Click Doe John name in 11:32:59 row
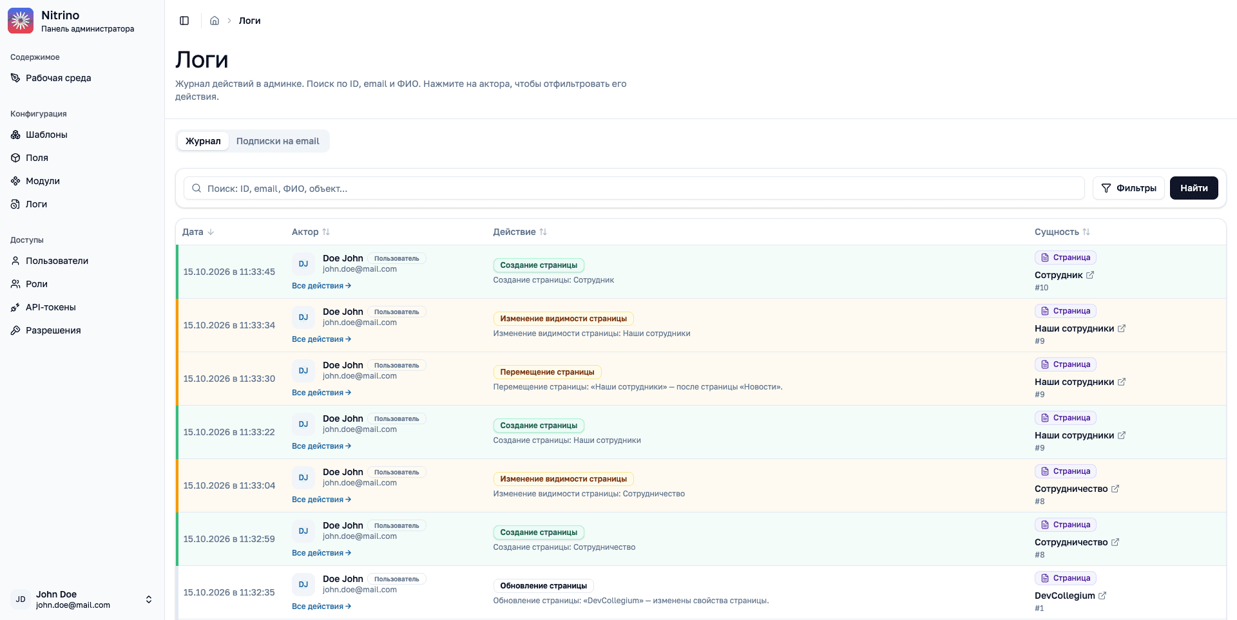 pyautogui.click(x=343, y=525)
